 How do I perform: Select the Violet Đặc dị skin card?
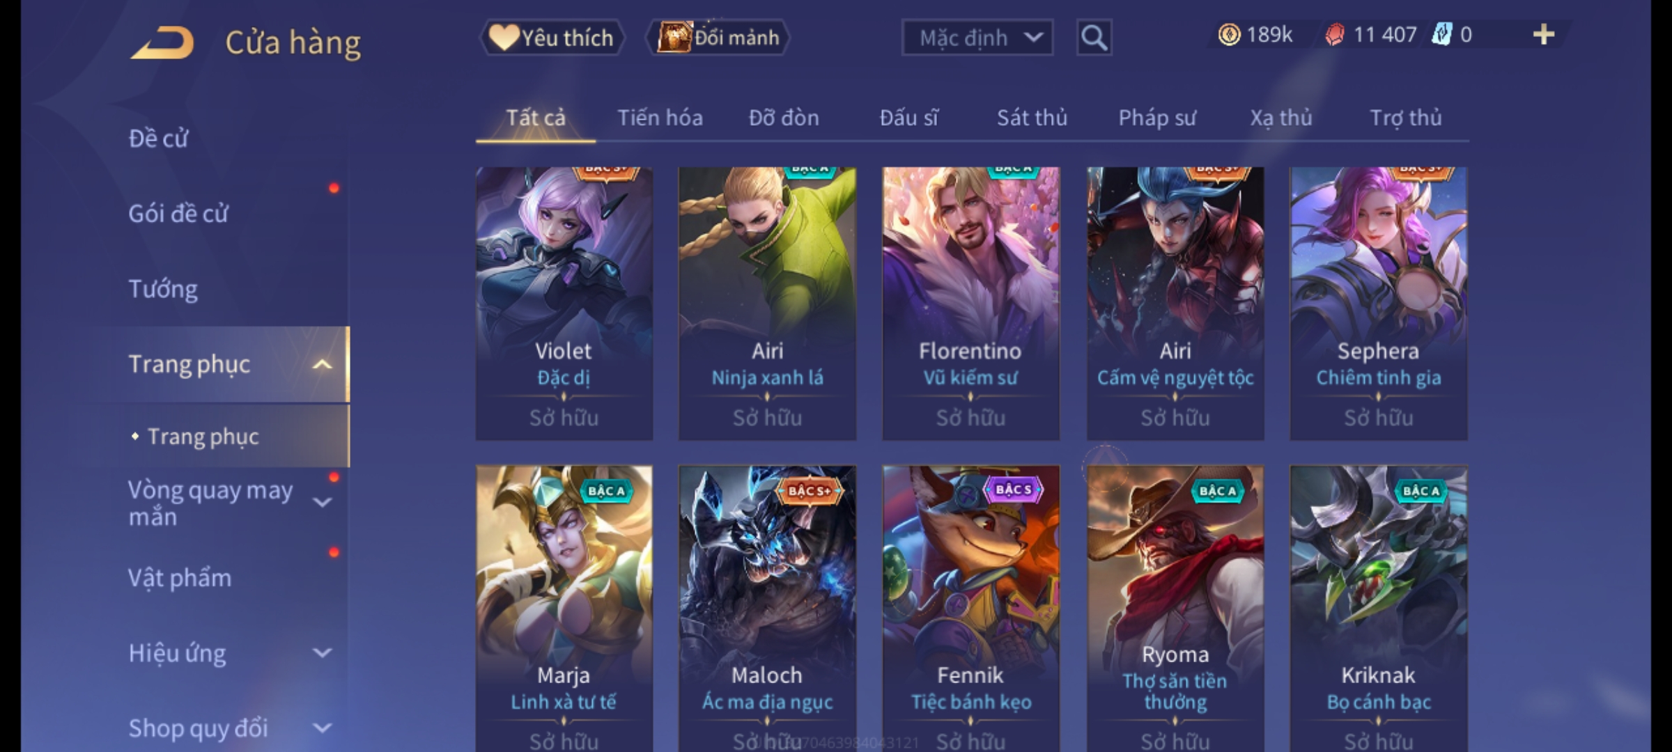click(x=564, y=304)
